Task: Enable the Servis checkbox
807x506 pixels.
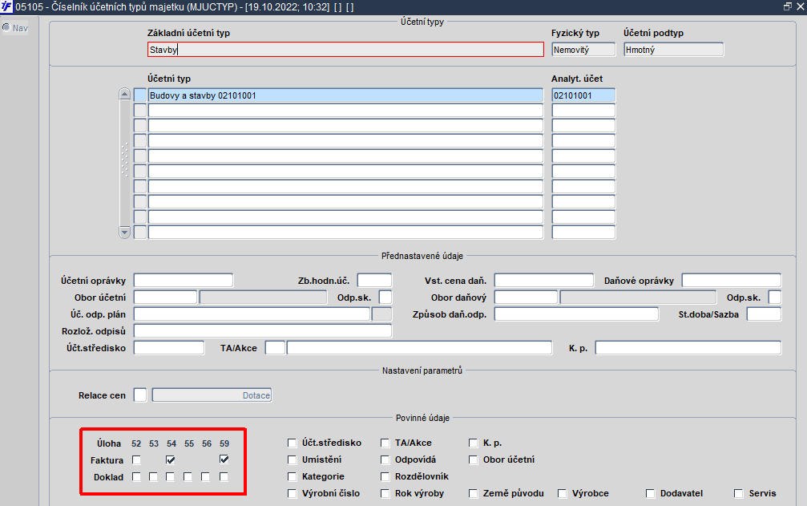Action: (739, 494)
